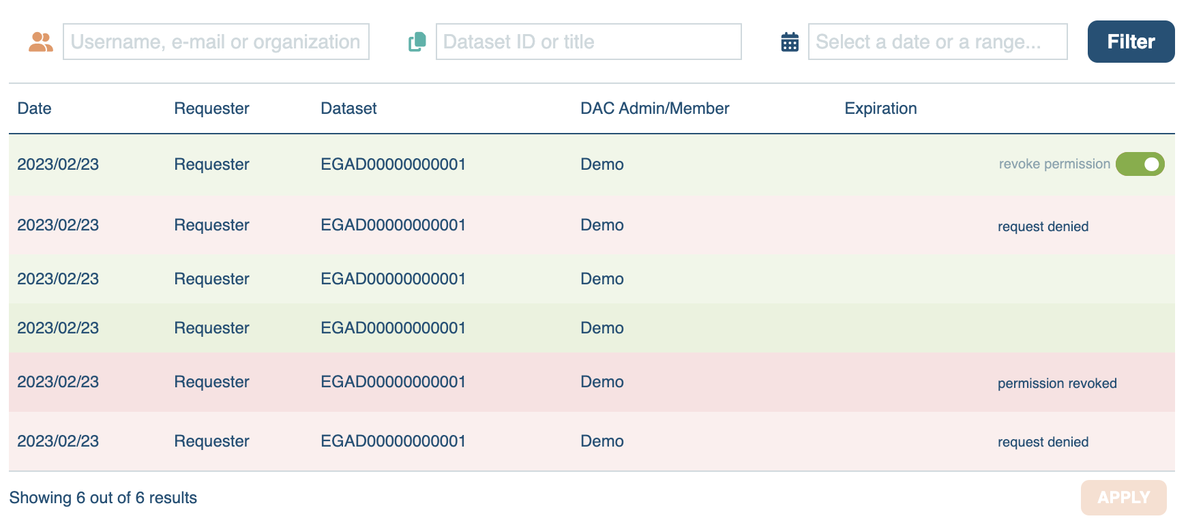1188x525 pixels.
Task: Click the DAC Admin/Member column header
Action: [654, 108]
